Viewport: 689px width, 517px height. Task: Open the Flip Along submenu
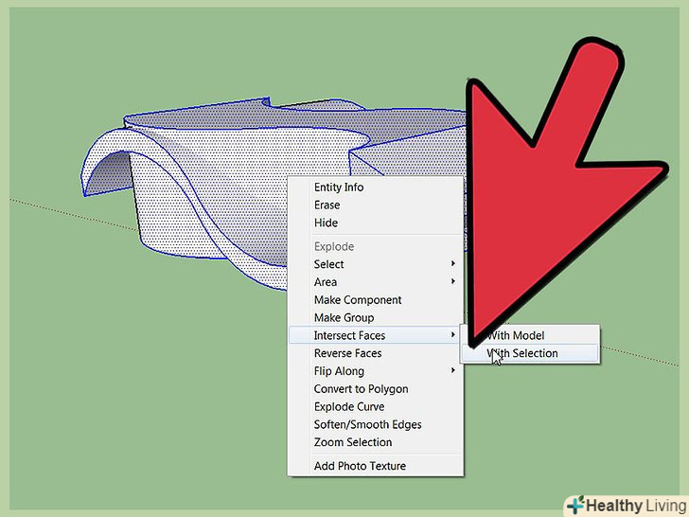(375, 371)
